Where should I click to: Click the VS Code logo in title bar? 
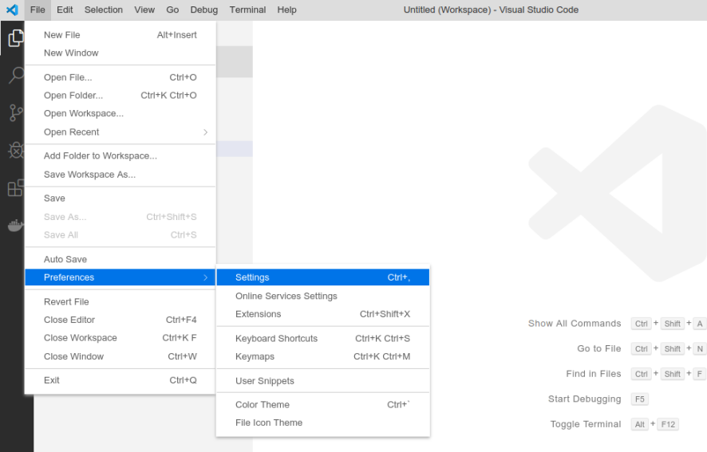pos(12,10)
